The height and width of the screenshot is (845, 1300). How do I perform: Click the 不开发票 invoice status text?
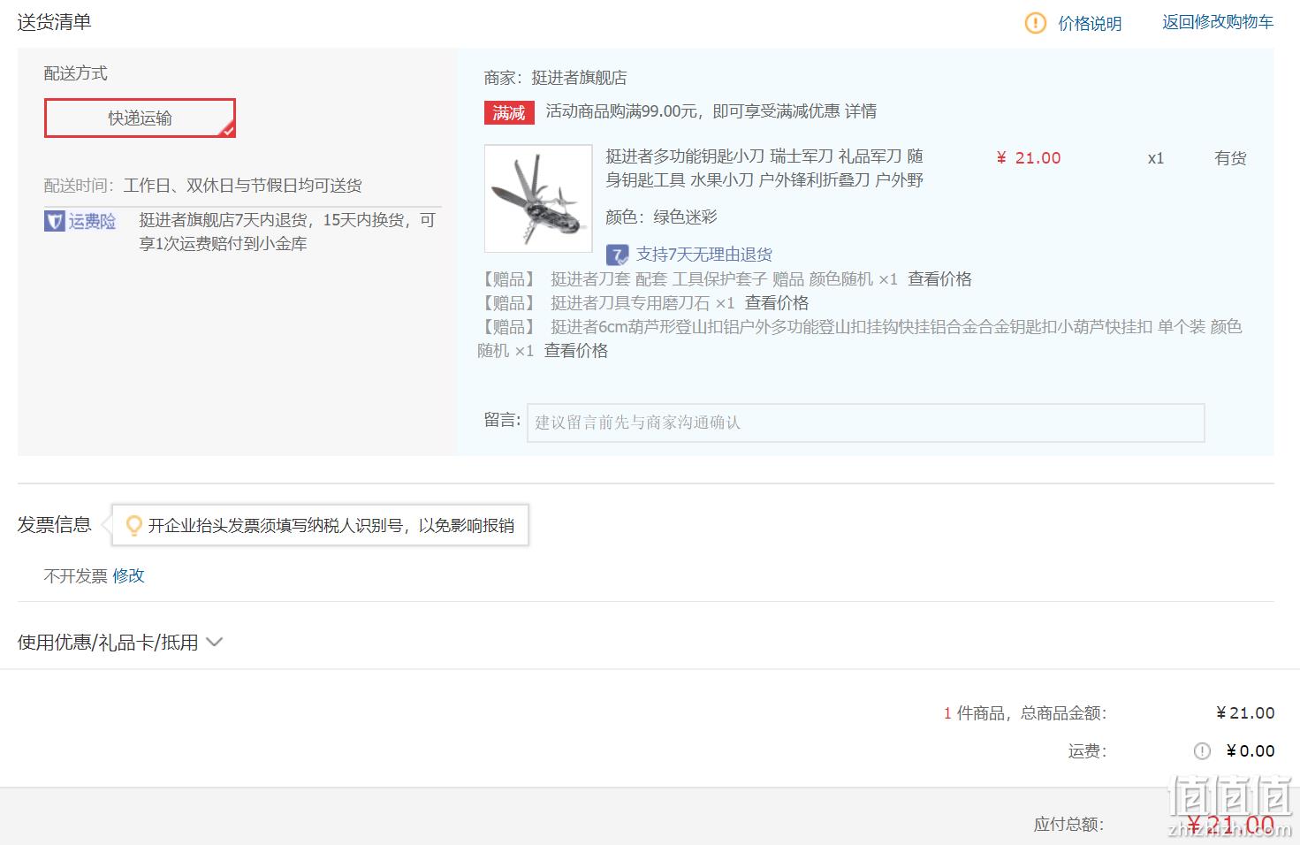pyautogui.click(x=75, y=576)
